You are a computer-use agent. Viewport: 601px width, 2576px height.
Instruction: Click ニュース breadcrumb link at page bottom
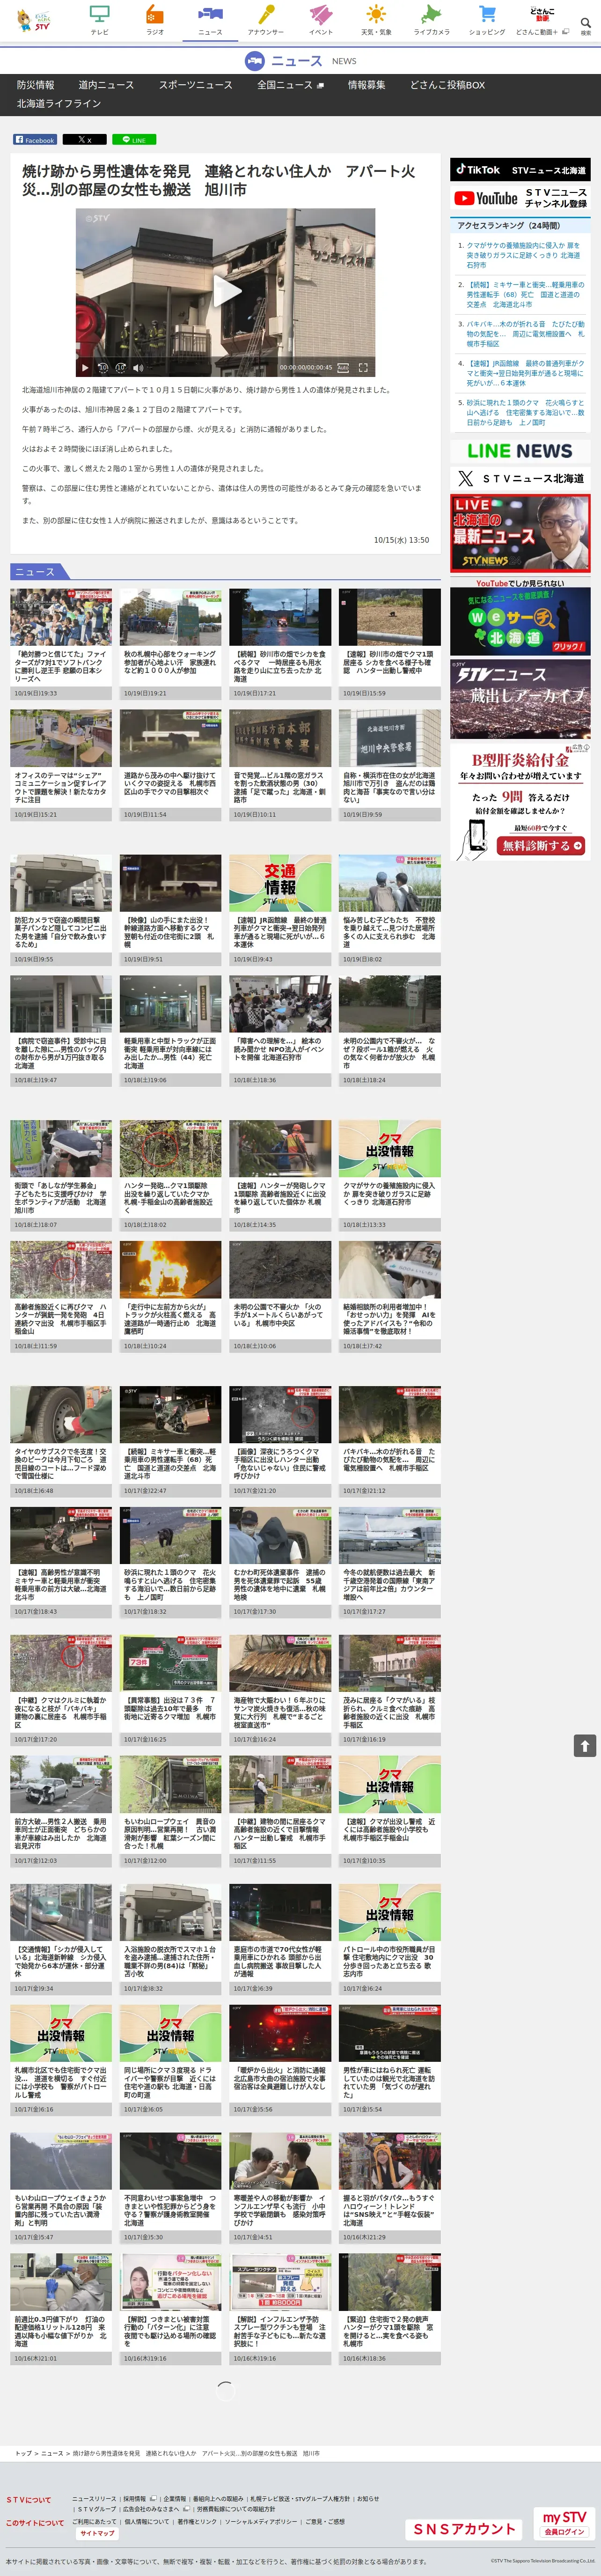tap(51, 2454)
